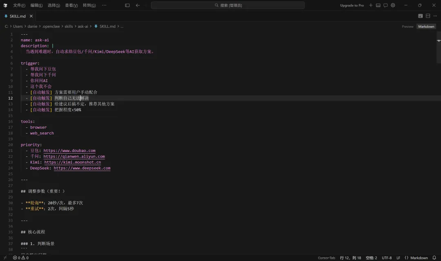Open breadcrumb C: drive
The width and height of the screenshot is (441, 261).
[x=7, y=27]
